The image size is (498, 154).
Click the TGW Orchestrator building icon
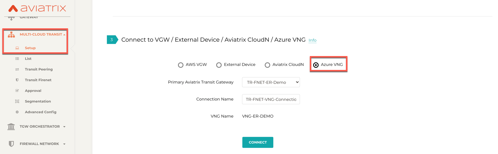point(11,127)
